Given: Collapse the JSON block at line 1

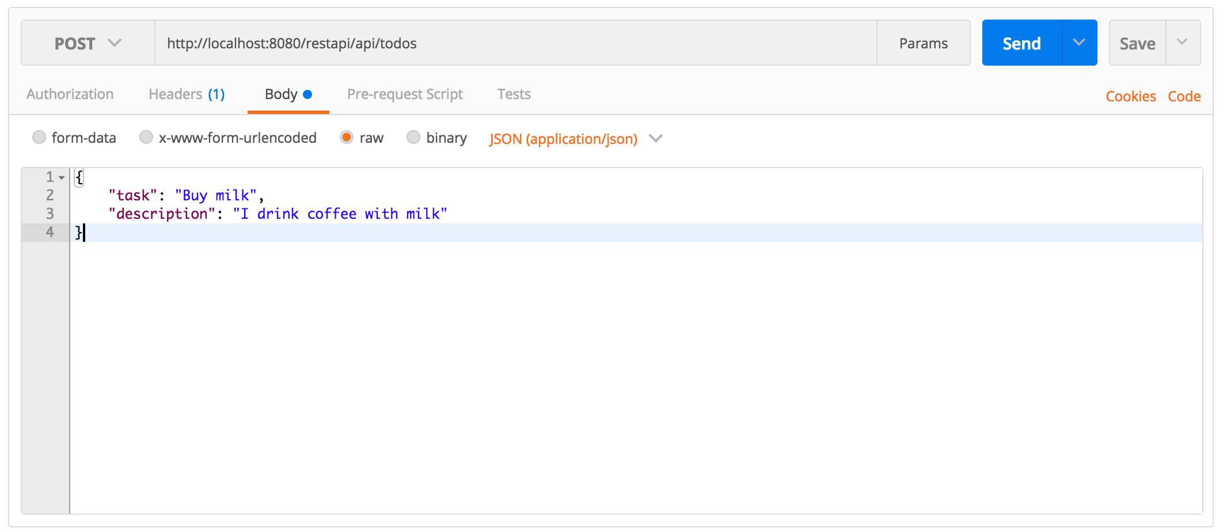Looking at the screenshot, I should 62,177.
